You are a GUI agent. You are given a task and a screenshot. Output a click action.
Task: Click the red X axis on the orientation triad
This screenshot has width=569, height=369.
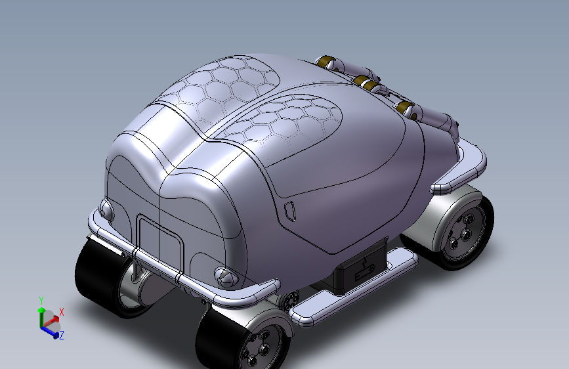coord(51,321)
